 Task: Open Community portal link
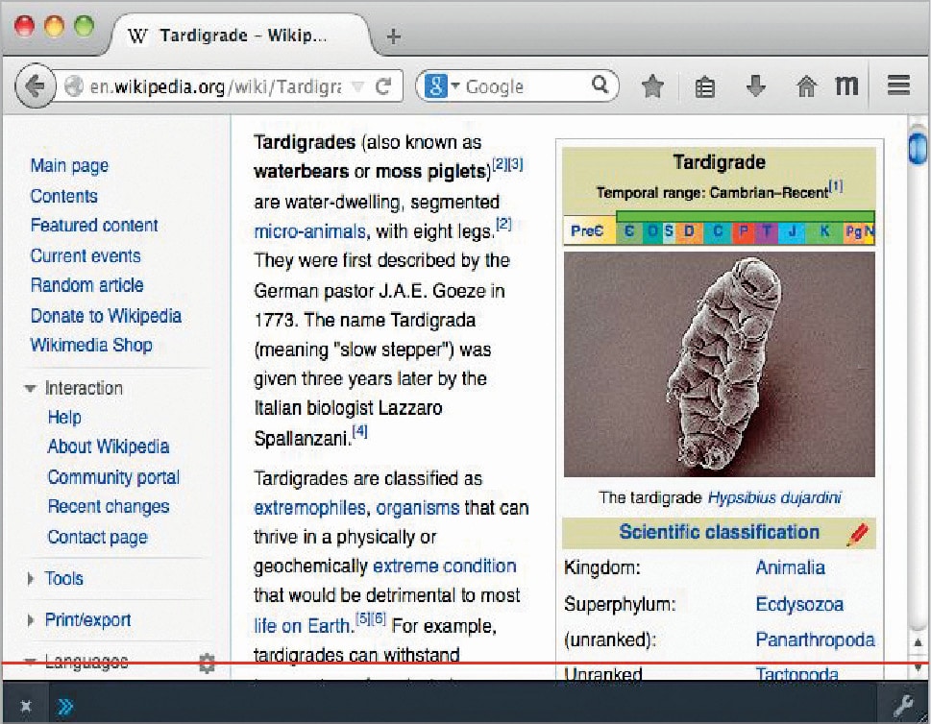click(x=113, y=477)
